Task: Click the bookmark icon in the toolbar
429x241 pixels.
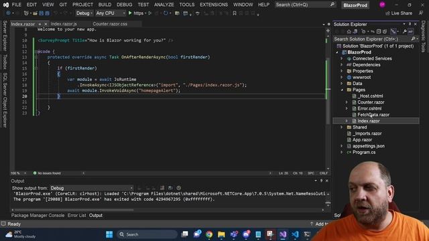Action: click(x=235, y=13)
